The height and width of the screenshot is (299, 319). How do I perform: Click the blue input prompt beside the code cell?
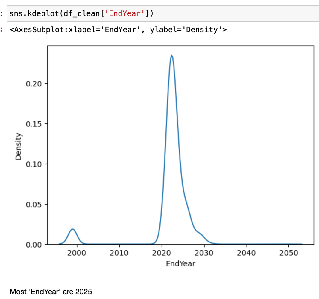click(2, 14)
